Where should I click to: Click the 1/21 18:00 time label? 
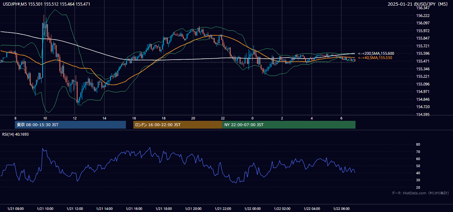(164, 209)
